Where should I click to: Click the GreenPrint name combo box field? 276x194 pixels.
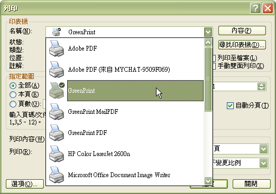click(x=129, y=32)
